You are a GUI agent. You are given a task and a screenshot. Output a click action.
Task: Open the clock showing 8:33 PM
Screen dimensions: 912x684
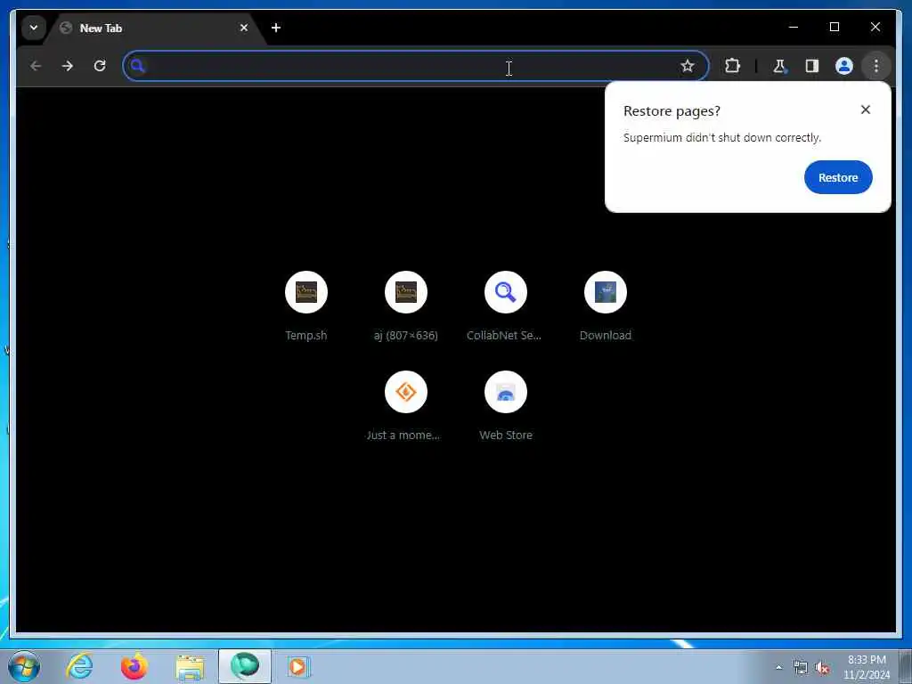coord(867,667)
